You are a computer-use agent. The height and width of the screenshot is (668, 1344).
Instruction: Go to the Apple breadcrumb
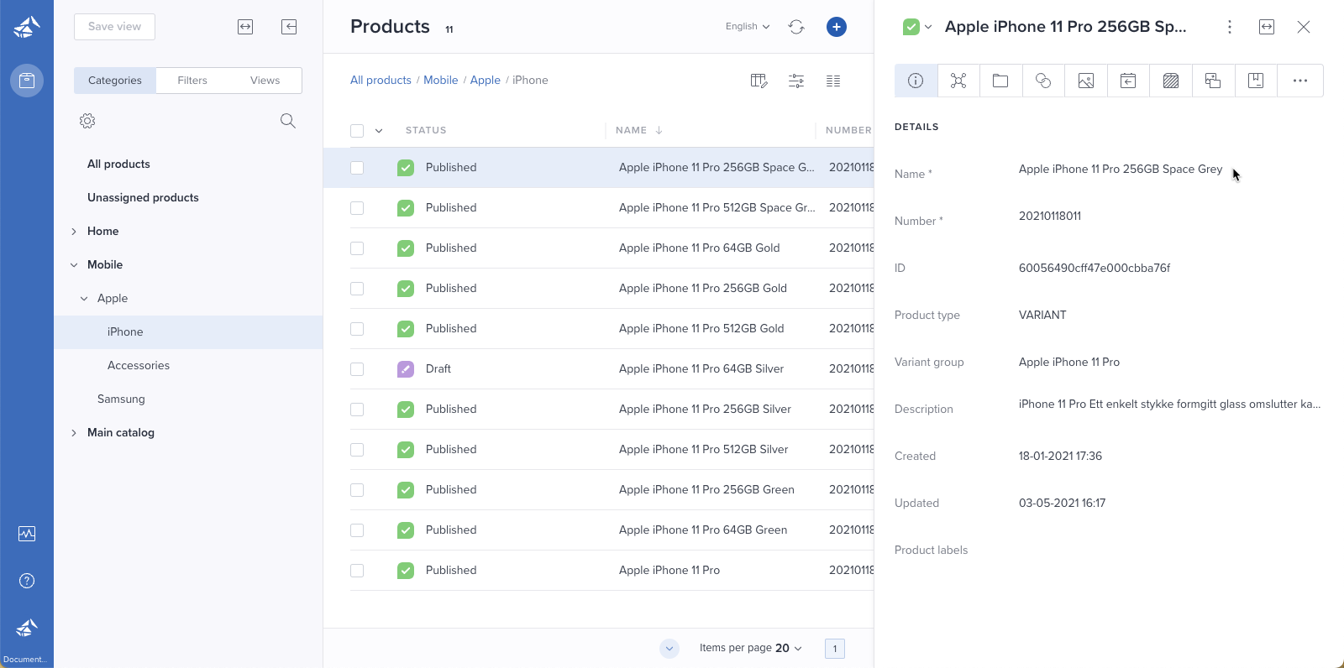point(486,81)
